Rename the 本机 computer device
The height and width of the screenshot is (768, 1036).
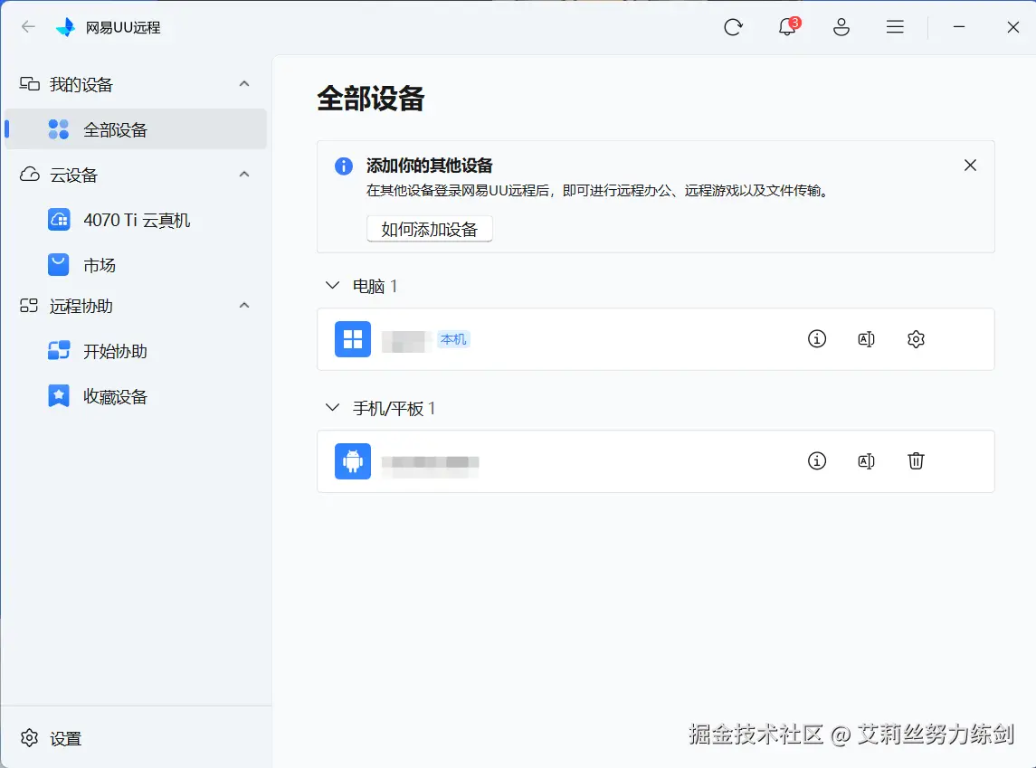[x=866, y=339]
